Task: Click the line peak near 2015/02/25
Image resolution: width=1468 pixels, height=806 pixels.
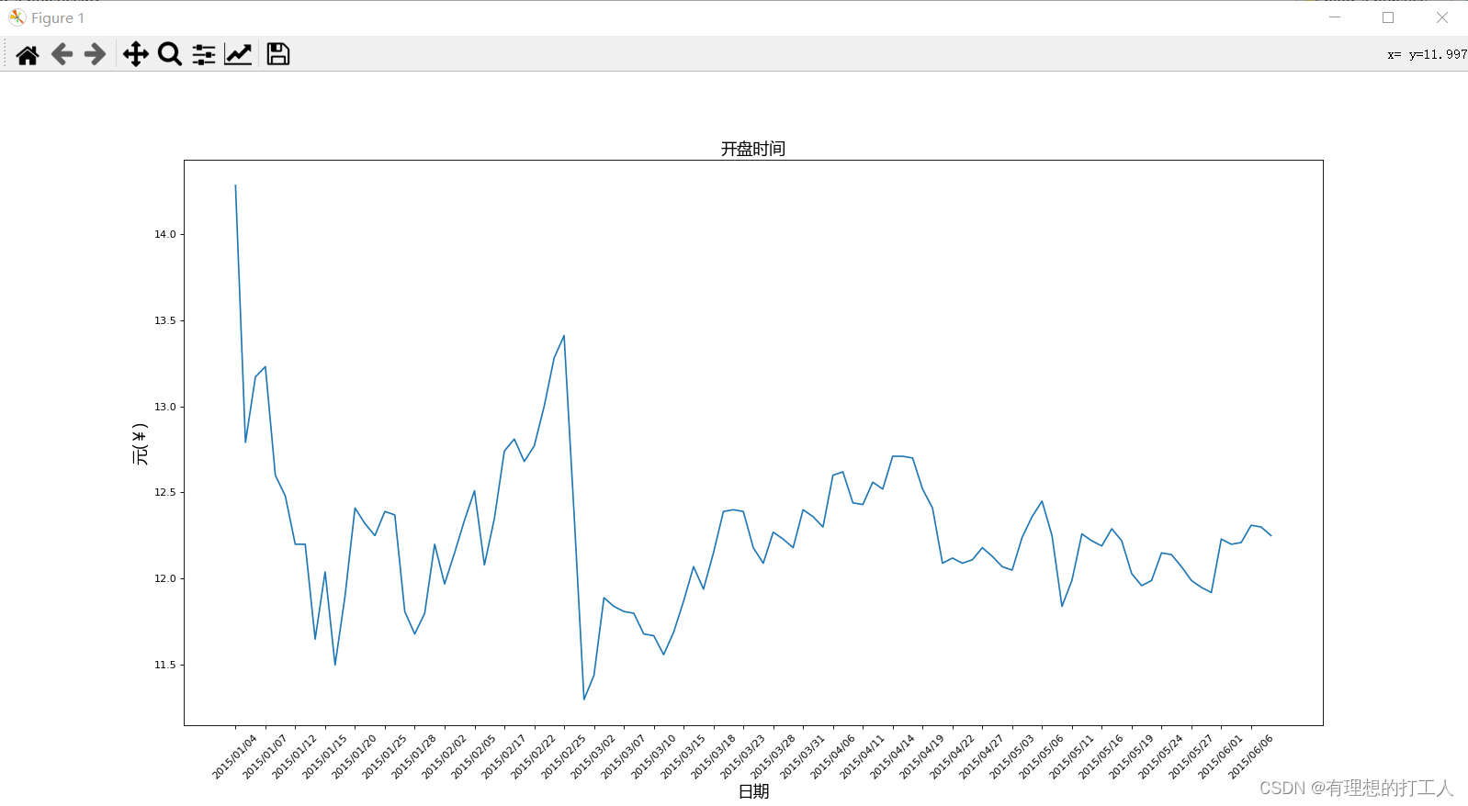Action: click(564, 336)
